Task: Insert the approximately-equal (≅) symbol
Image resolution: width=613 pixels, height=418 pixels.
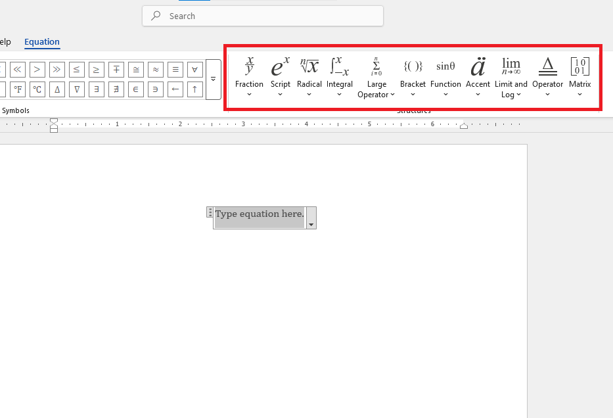Action: coord(135,70)
